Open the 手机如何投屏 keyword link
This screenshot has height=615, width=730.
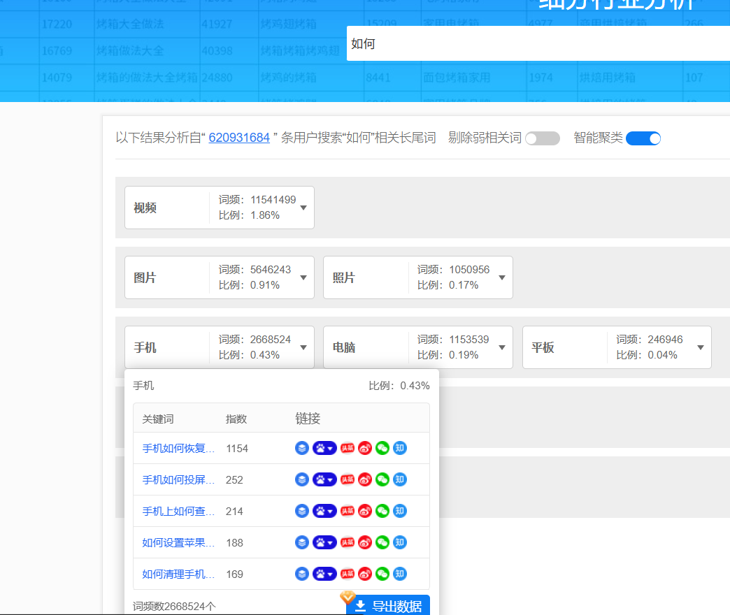click(x=178, y=479)
